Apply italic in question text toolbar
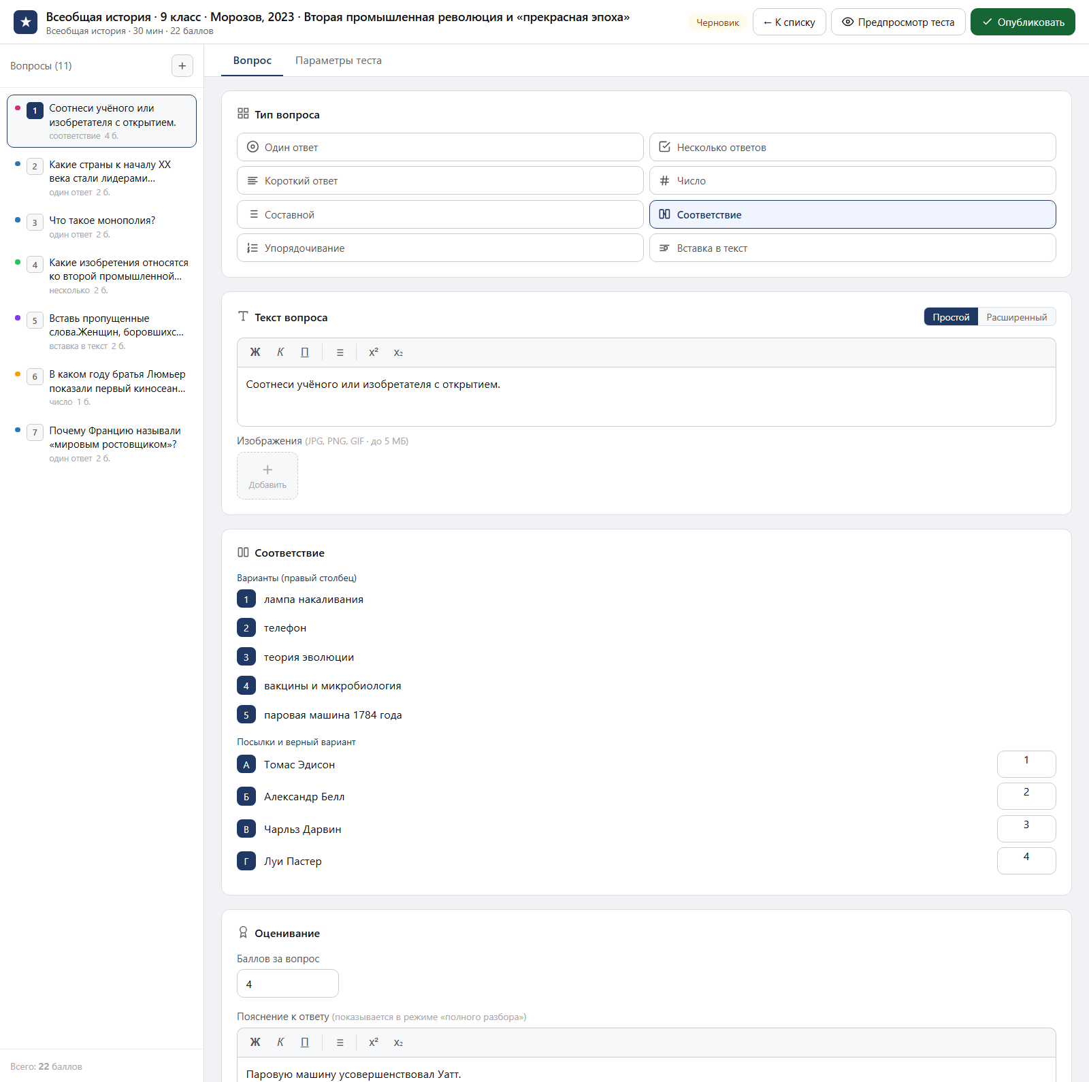The width and height of the screenshot is (1089, 1082). [x=280, y=353]
